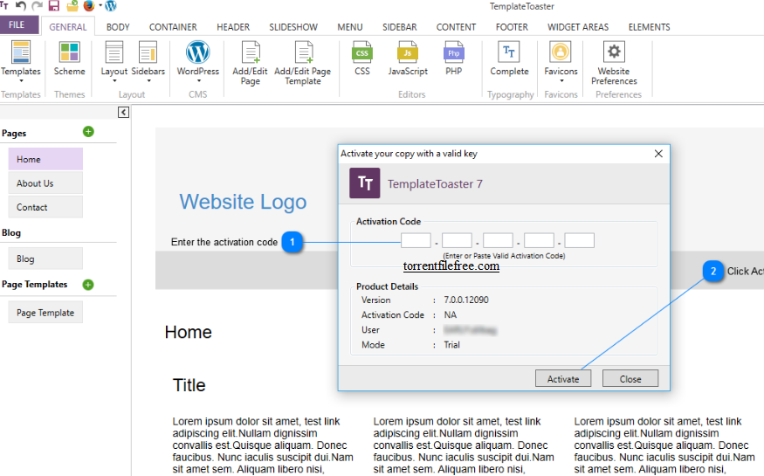Select the Contact page
Image resolution: width=764 pixels, height=476 pixels.
click(x=45, y=207)
